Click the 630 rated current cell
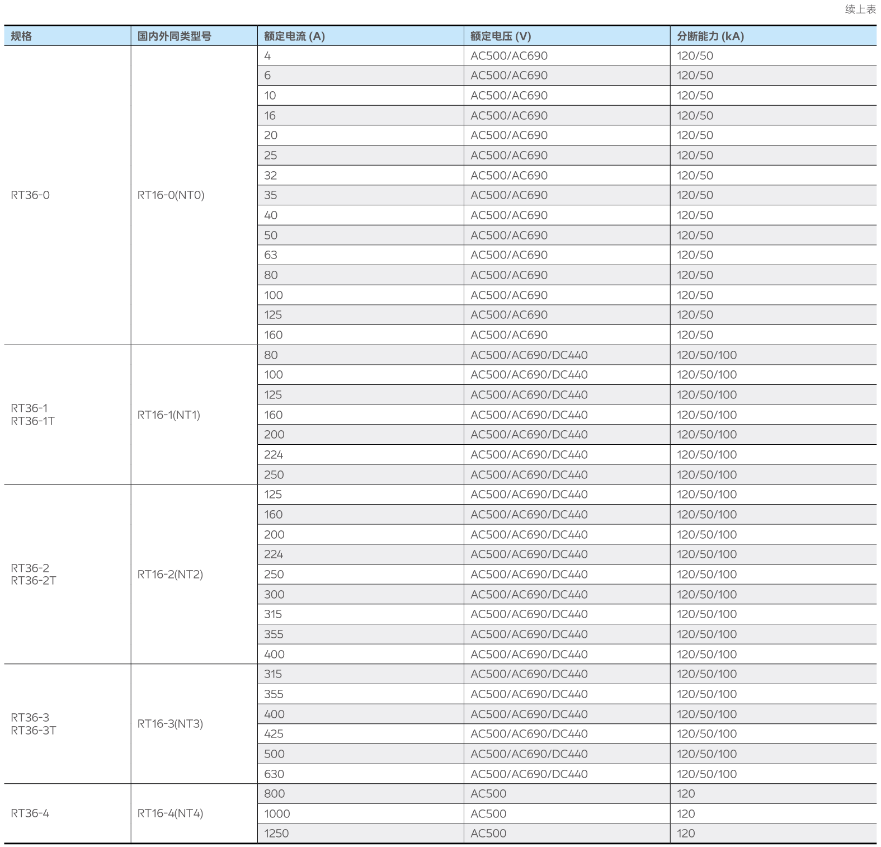The image size is (881, 847). pyautogui.click(x=274, y=774)
